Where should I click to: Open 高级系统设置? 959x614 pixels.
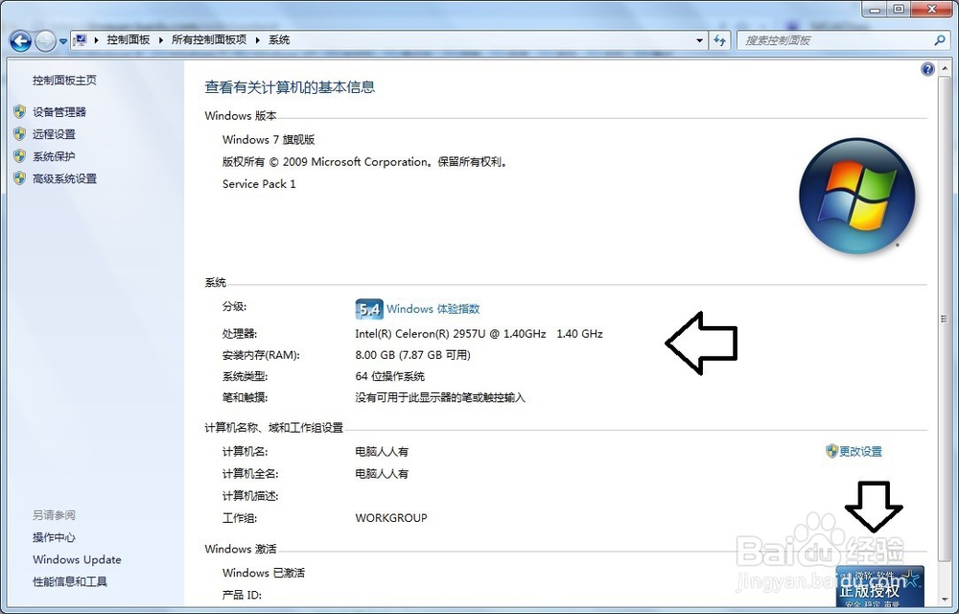tap(66, 177)
